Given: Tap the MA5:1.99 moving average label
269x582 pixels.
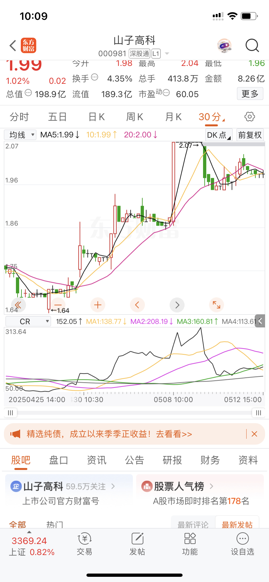Looking at the screenshot, I should click(x=60, y=135).
